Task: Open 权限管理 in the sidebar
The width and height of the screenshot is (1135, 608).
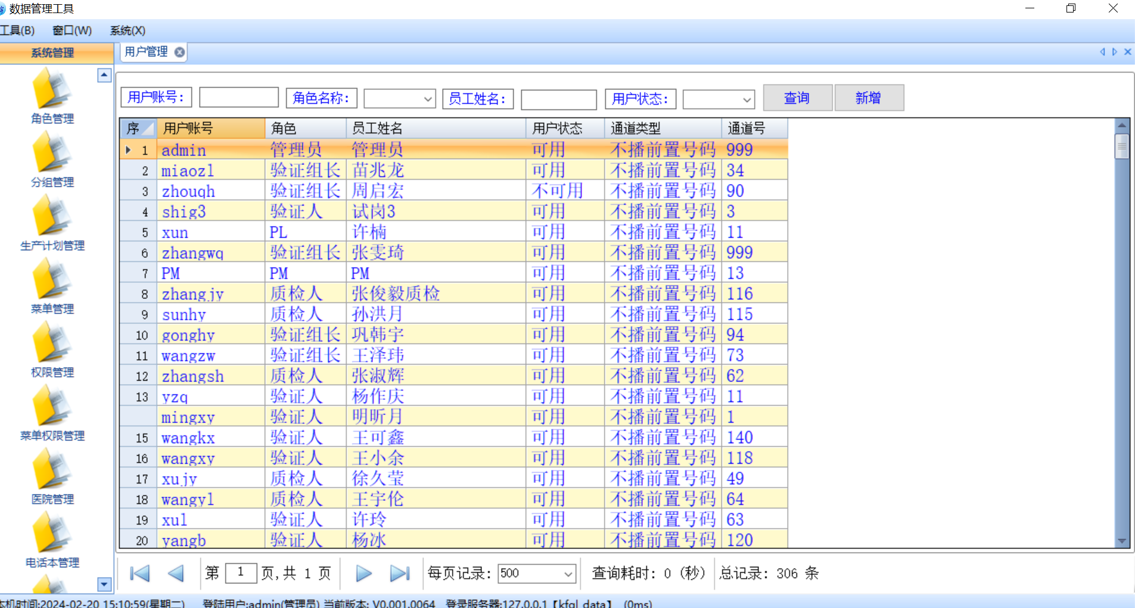Action: (x=52, y=351)
